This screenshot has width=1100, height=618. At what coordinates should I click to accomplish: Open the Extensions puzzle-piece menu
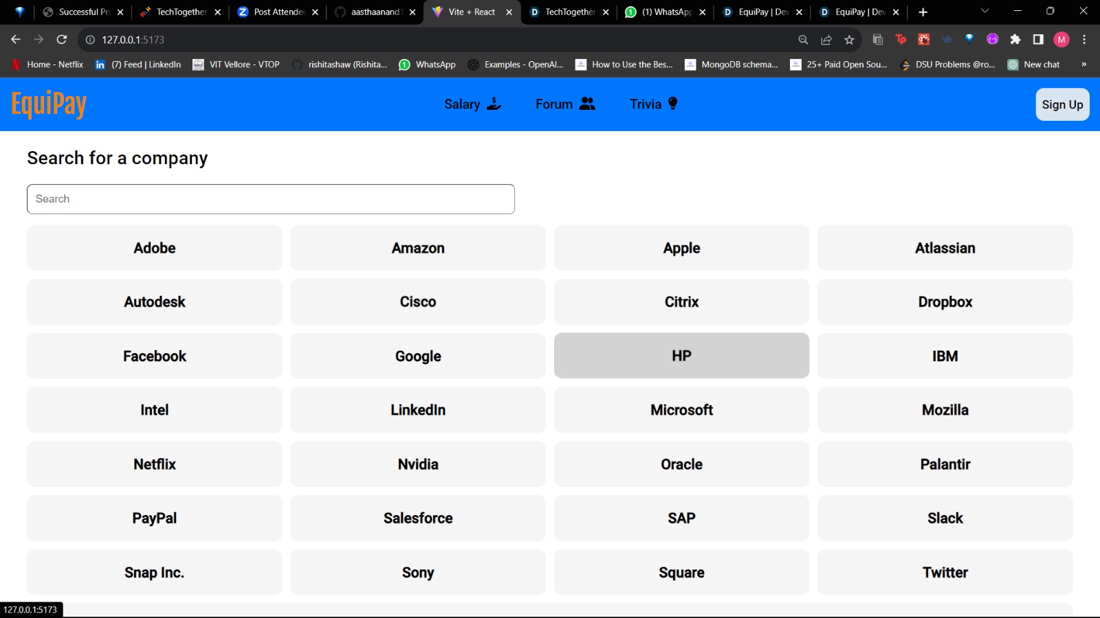(x=1015, y=40)
